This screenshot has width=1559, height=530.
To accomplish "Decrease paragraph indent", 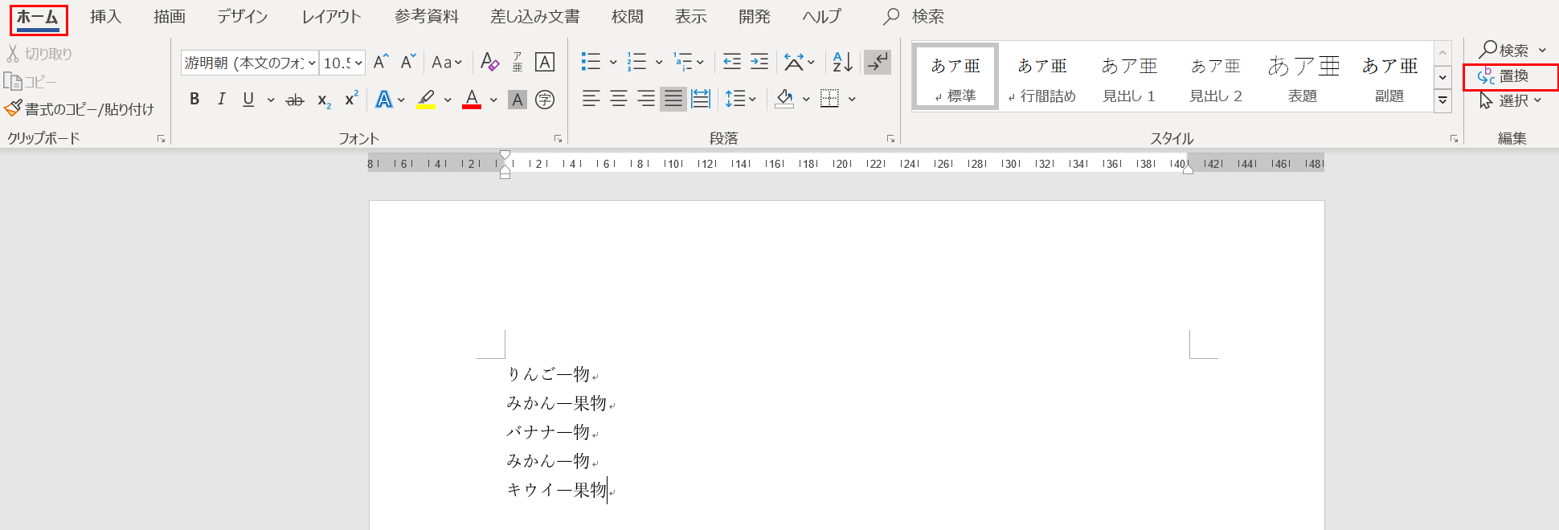I will coord(732,62).
